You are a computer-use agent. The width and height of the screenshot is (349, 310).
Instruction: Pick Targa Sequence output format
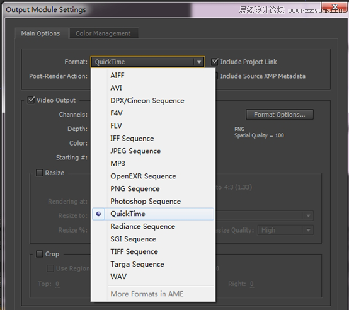pos(153,264)
